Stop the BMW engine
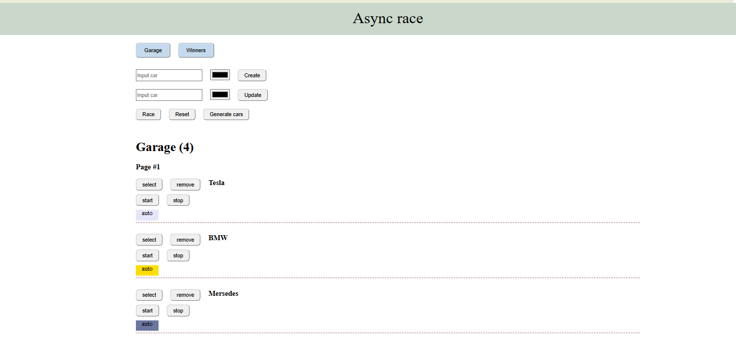Image resolution: width=736 pixels, height=344 pixels. tap(178, 255)
